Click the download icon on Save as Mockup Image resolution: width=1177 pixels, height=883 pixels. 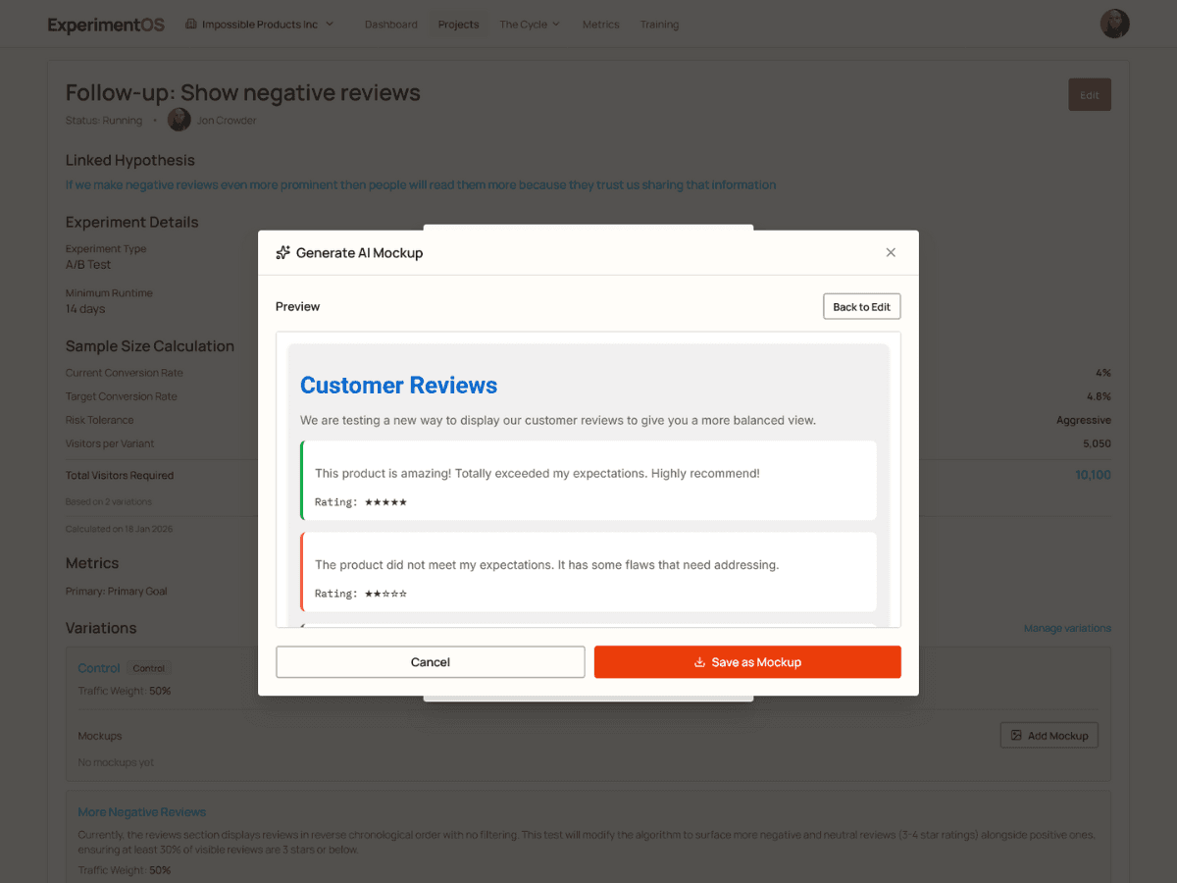tap(699, 662)
